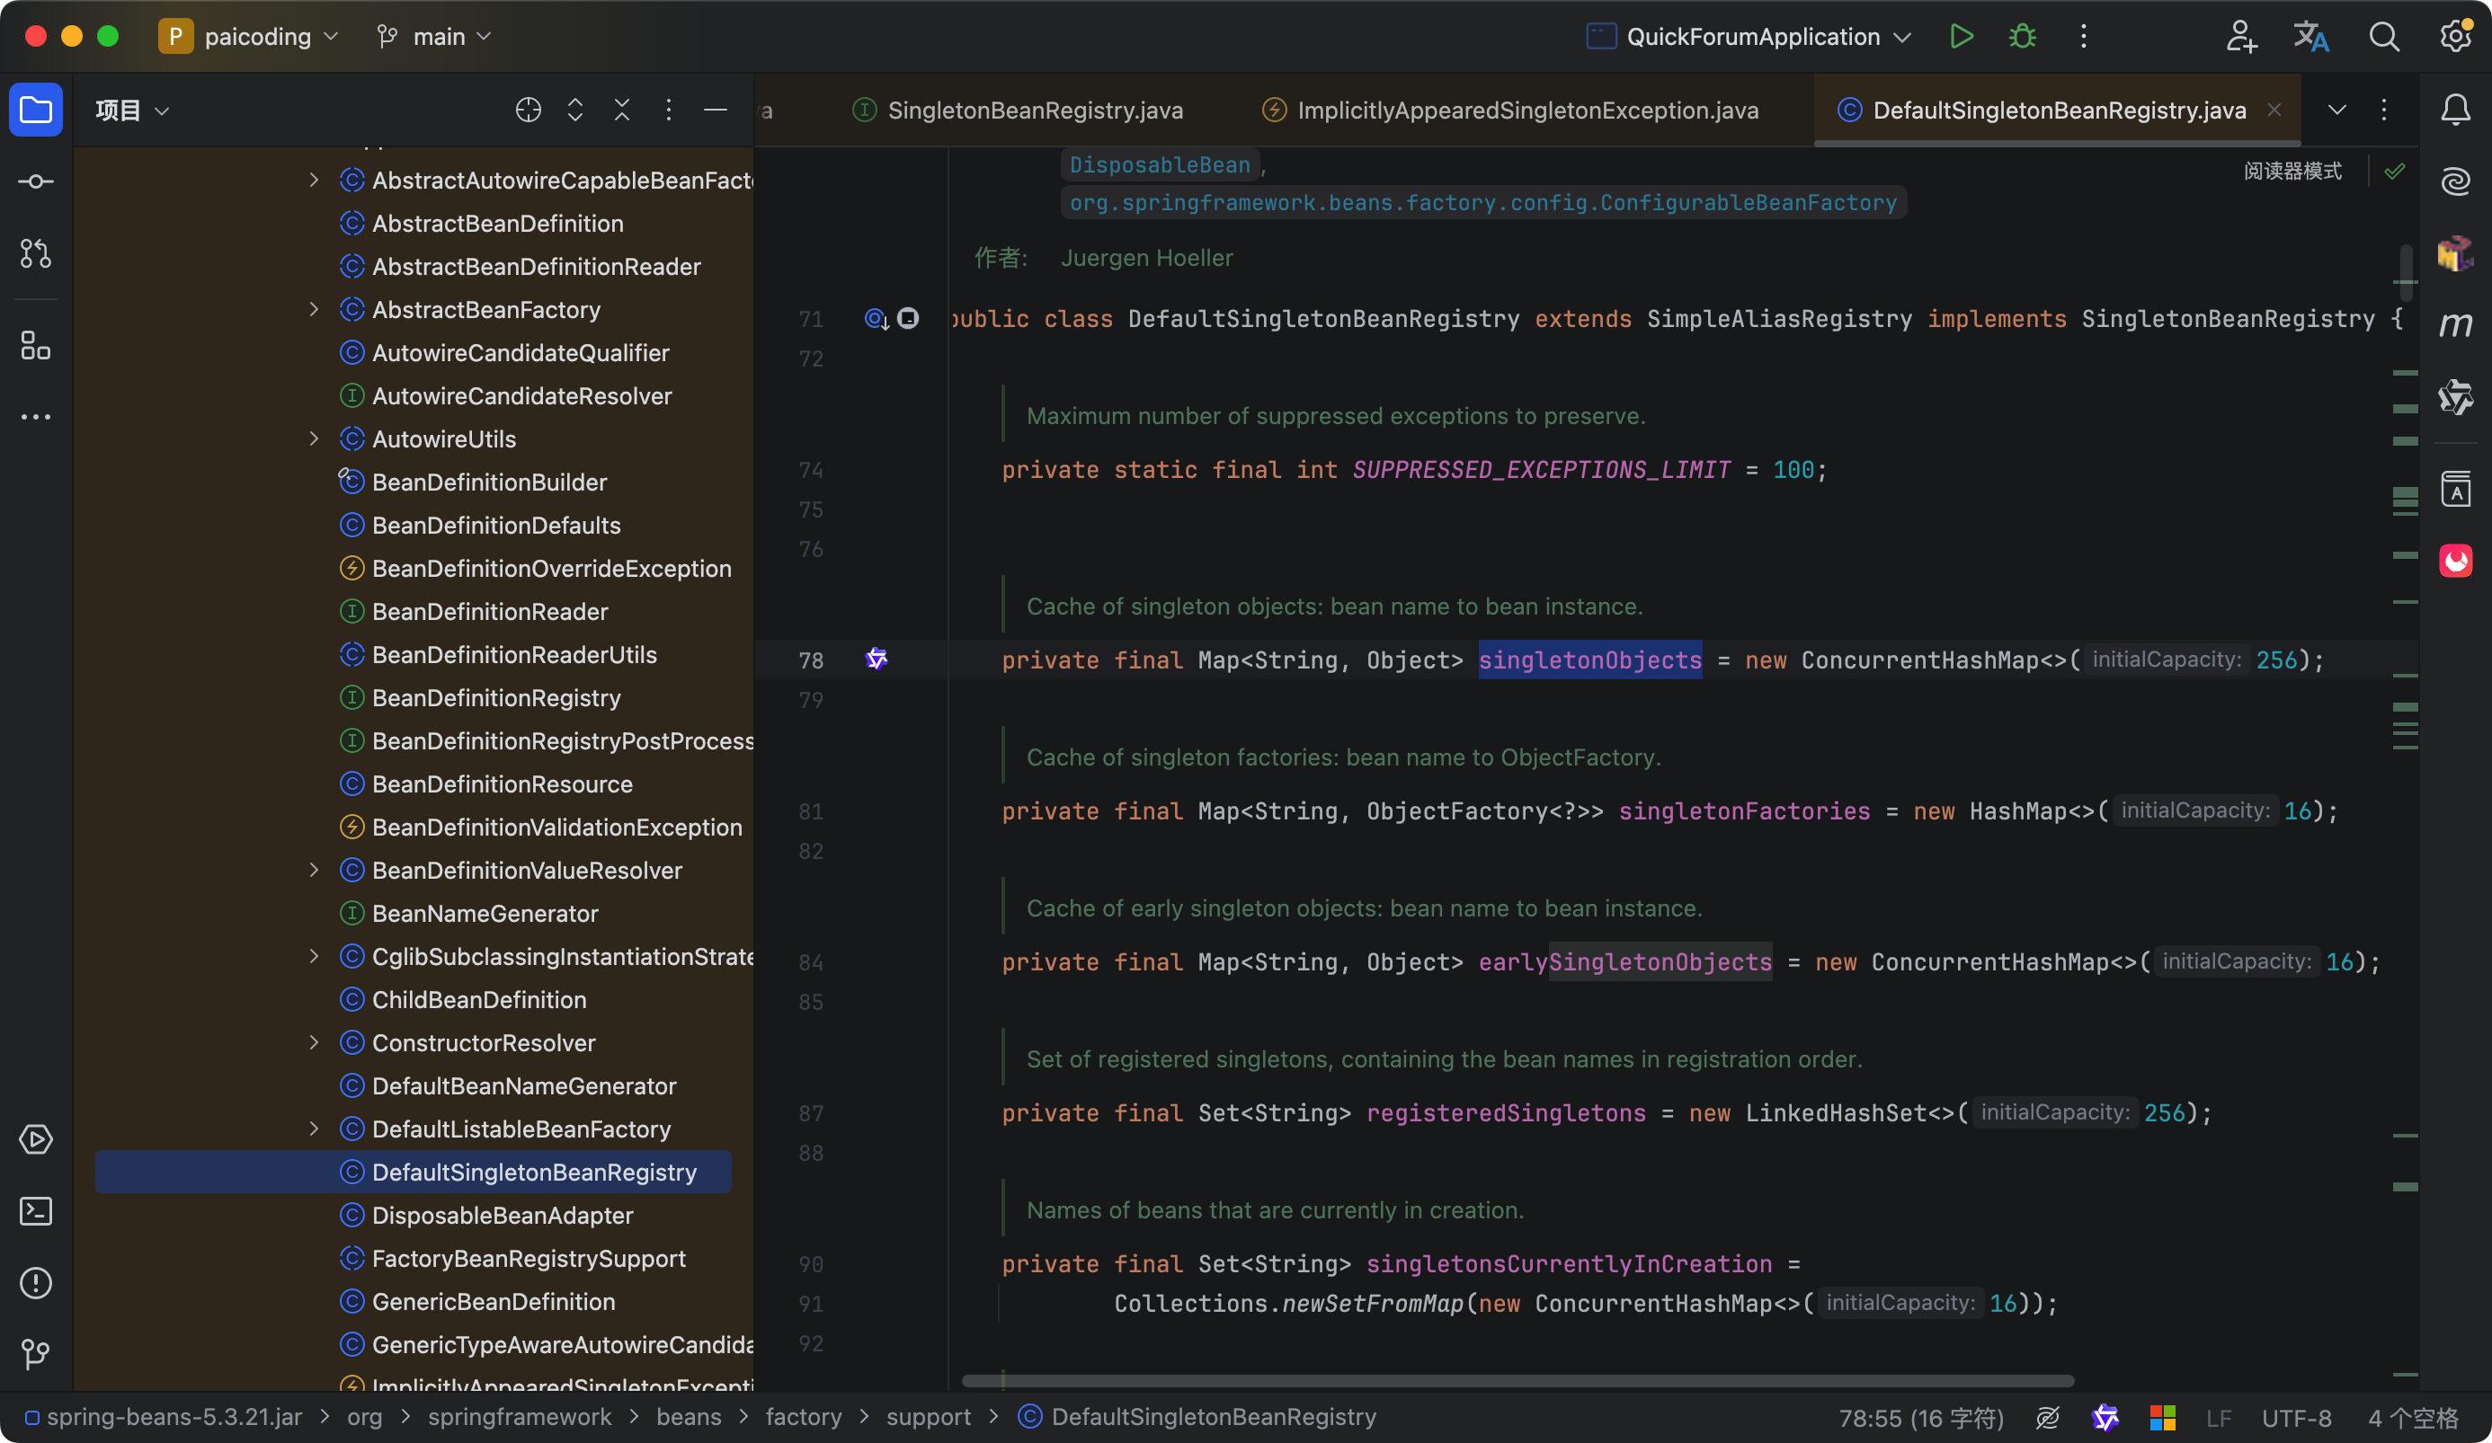The height and width of the screenshot is (1443, 2492).
Task: Open notifications with the bell icon
Action: (2456, 110)
